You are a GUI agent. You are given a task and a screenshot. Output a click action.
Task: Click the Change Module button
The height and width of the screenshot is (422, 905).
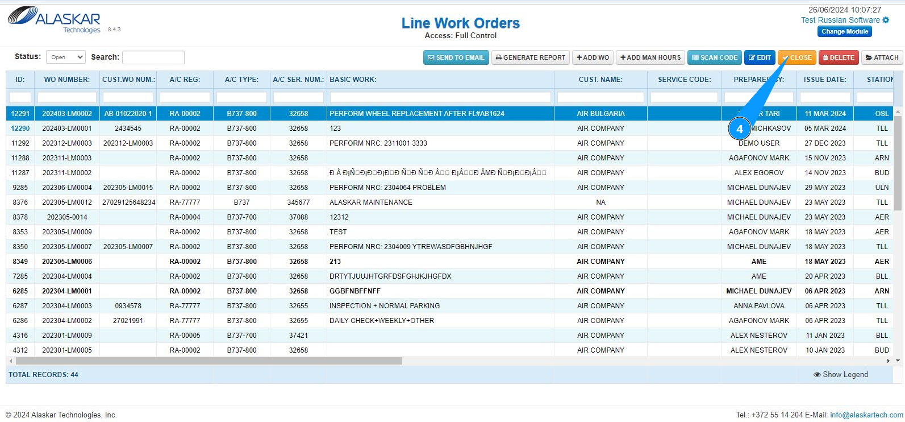click(845, 32)
